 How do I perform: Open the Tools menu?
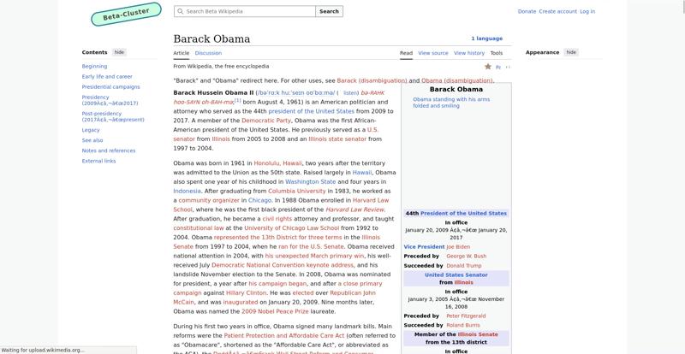496,53
